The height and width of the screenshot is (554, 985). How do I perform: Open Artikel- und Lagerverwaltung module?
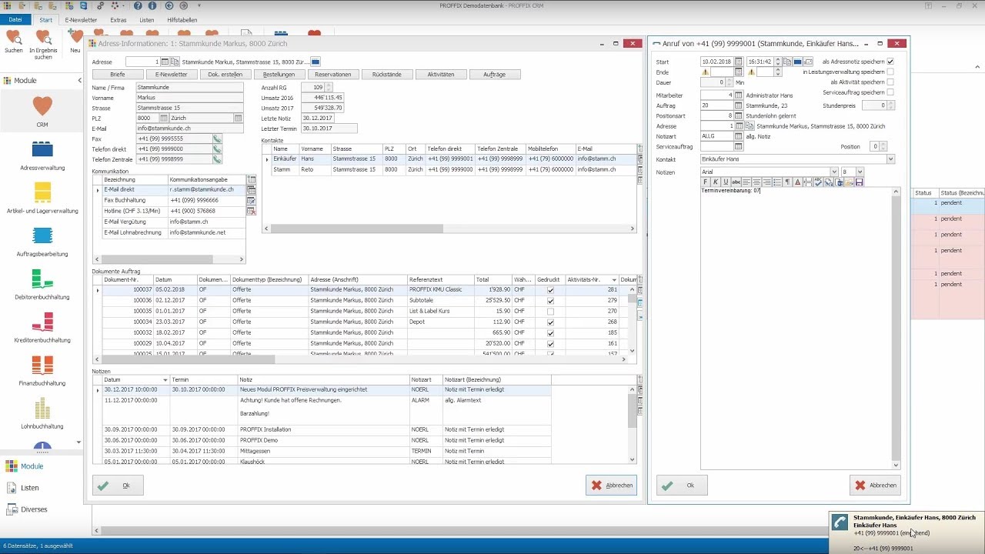coord(42,198)
